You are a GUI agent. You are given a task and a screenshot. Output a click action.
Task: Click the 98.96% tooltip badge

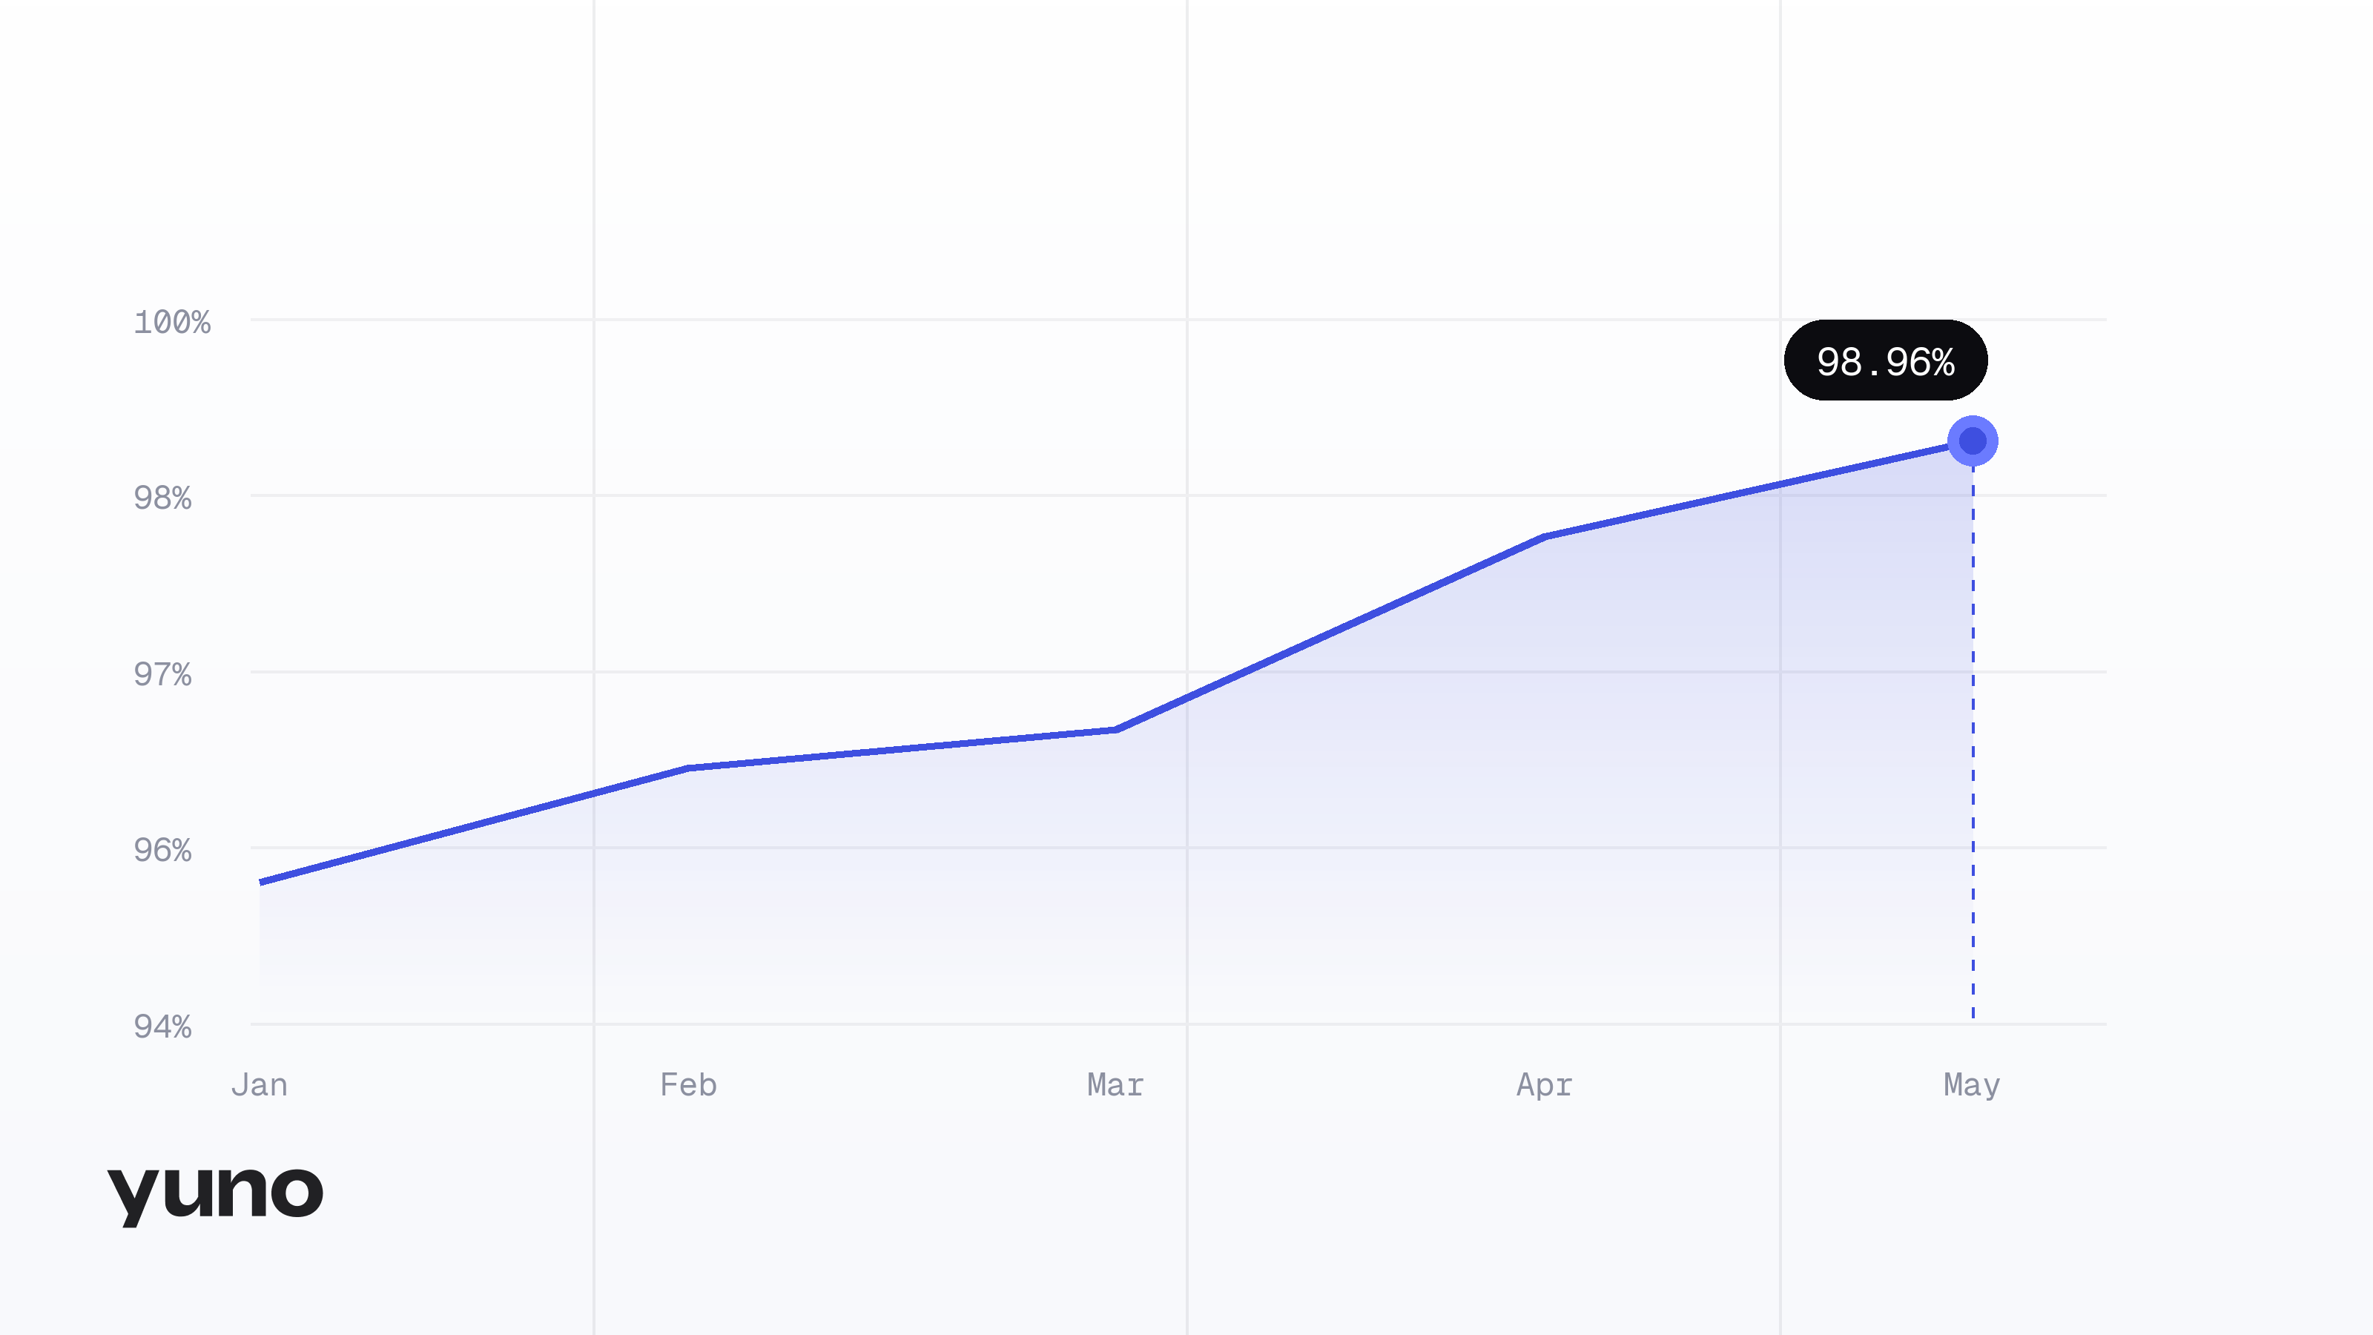[1886, 360]
